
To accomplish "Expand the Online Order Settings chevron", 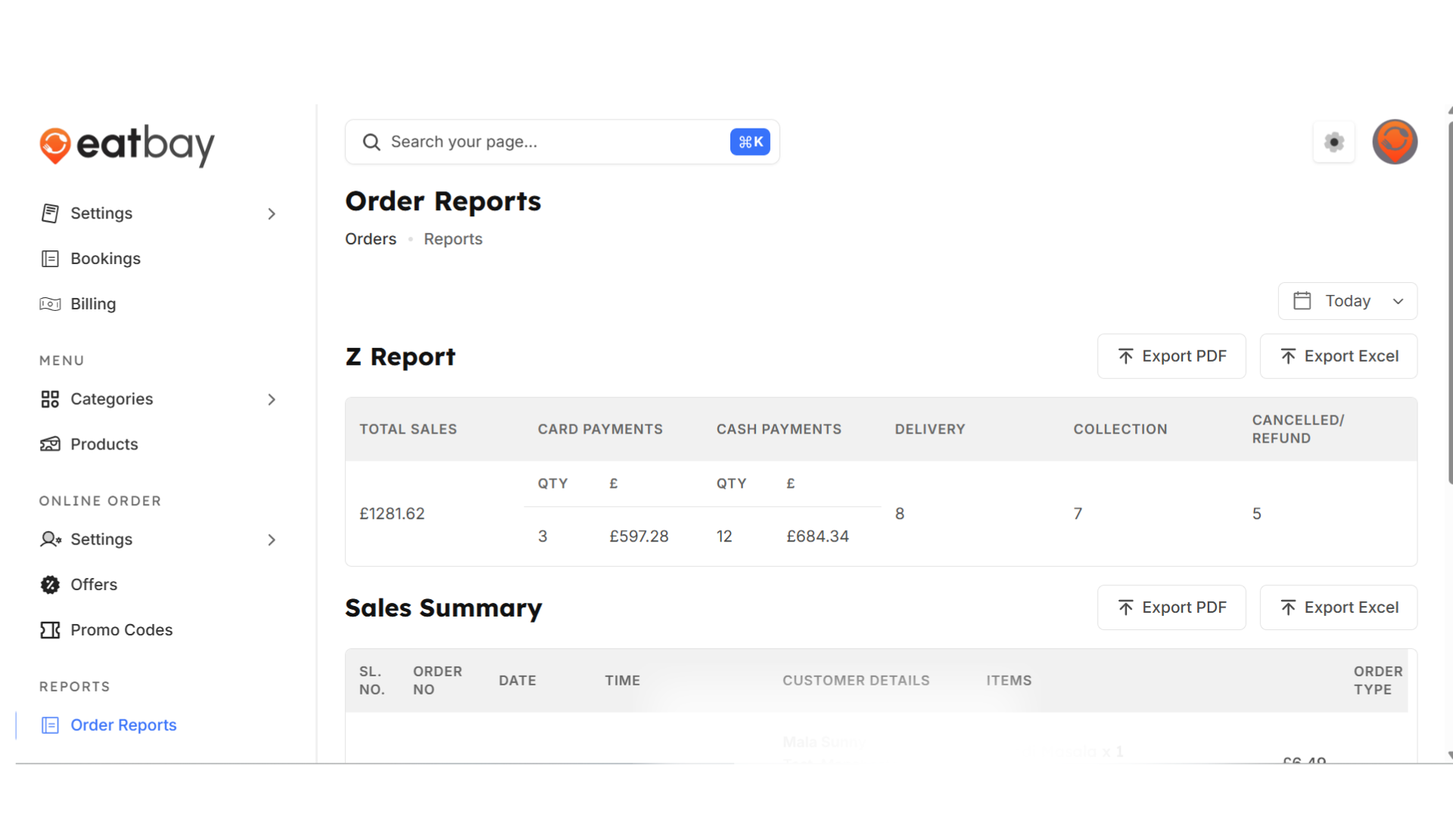I will click(x=272, y=540).
